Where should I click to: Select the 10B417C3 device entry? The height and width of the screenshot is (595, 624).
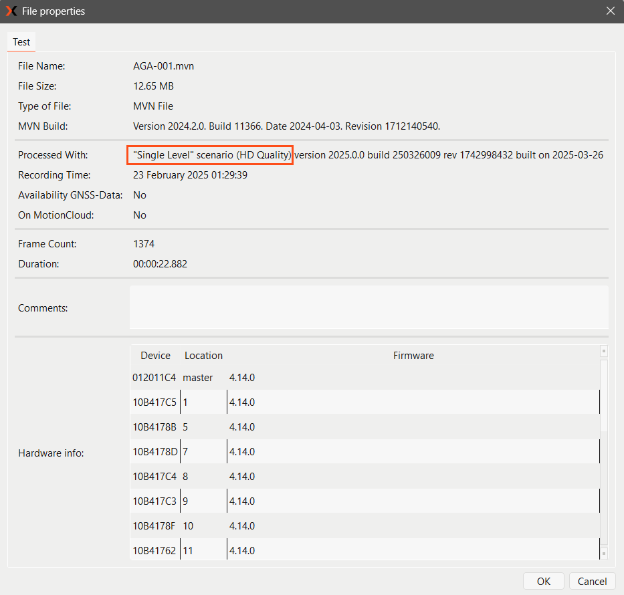click(154, 501)
